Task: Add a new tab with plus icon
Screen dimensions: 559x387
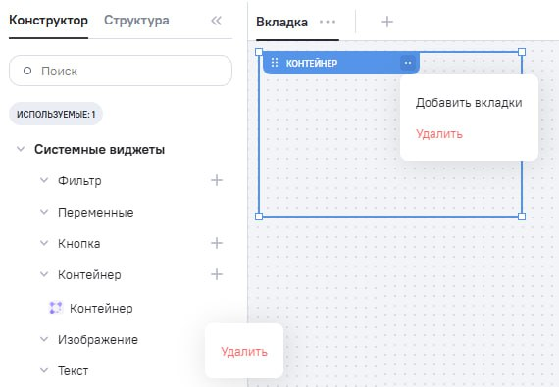Action: click(x=387, y=22)
